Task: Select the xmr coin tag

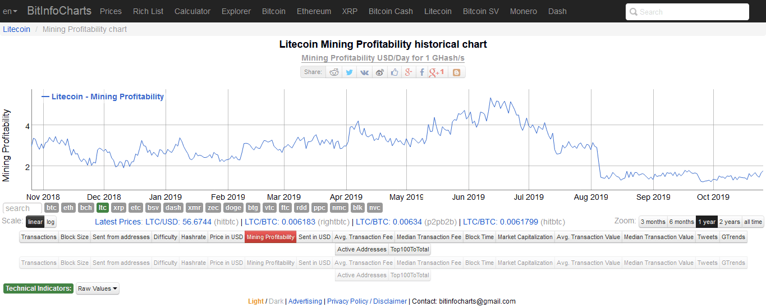Action: click(194, 208)
